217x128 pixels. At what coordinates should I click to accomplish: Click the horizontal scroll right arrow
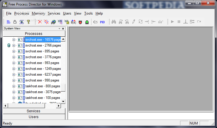click(59, 106)
